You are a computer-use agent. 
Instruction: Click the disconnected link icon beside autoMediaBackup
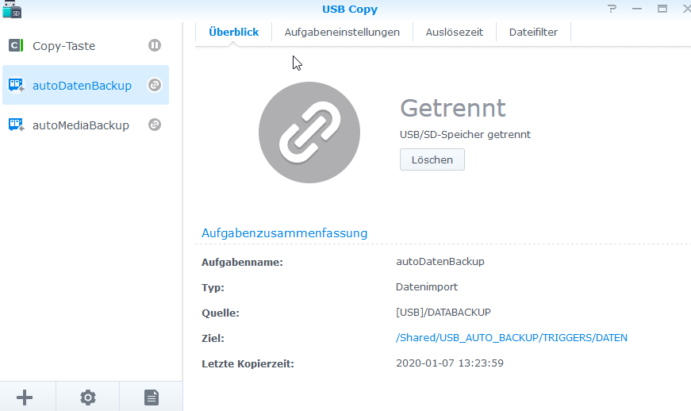click(155, 125)
